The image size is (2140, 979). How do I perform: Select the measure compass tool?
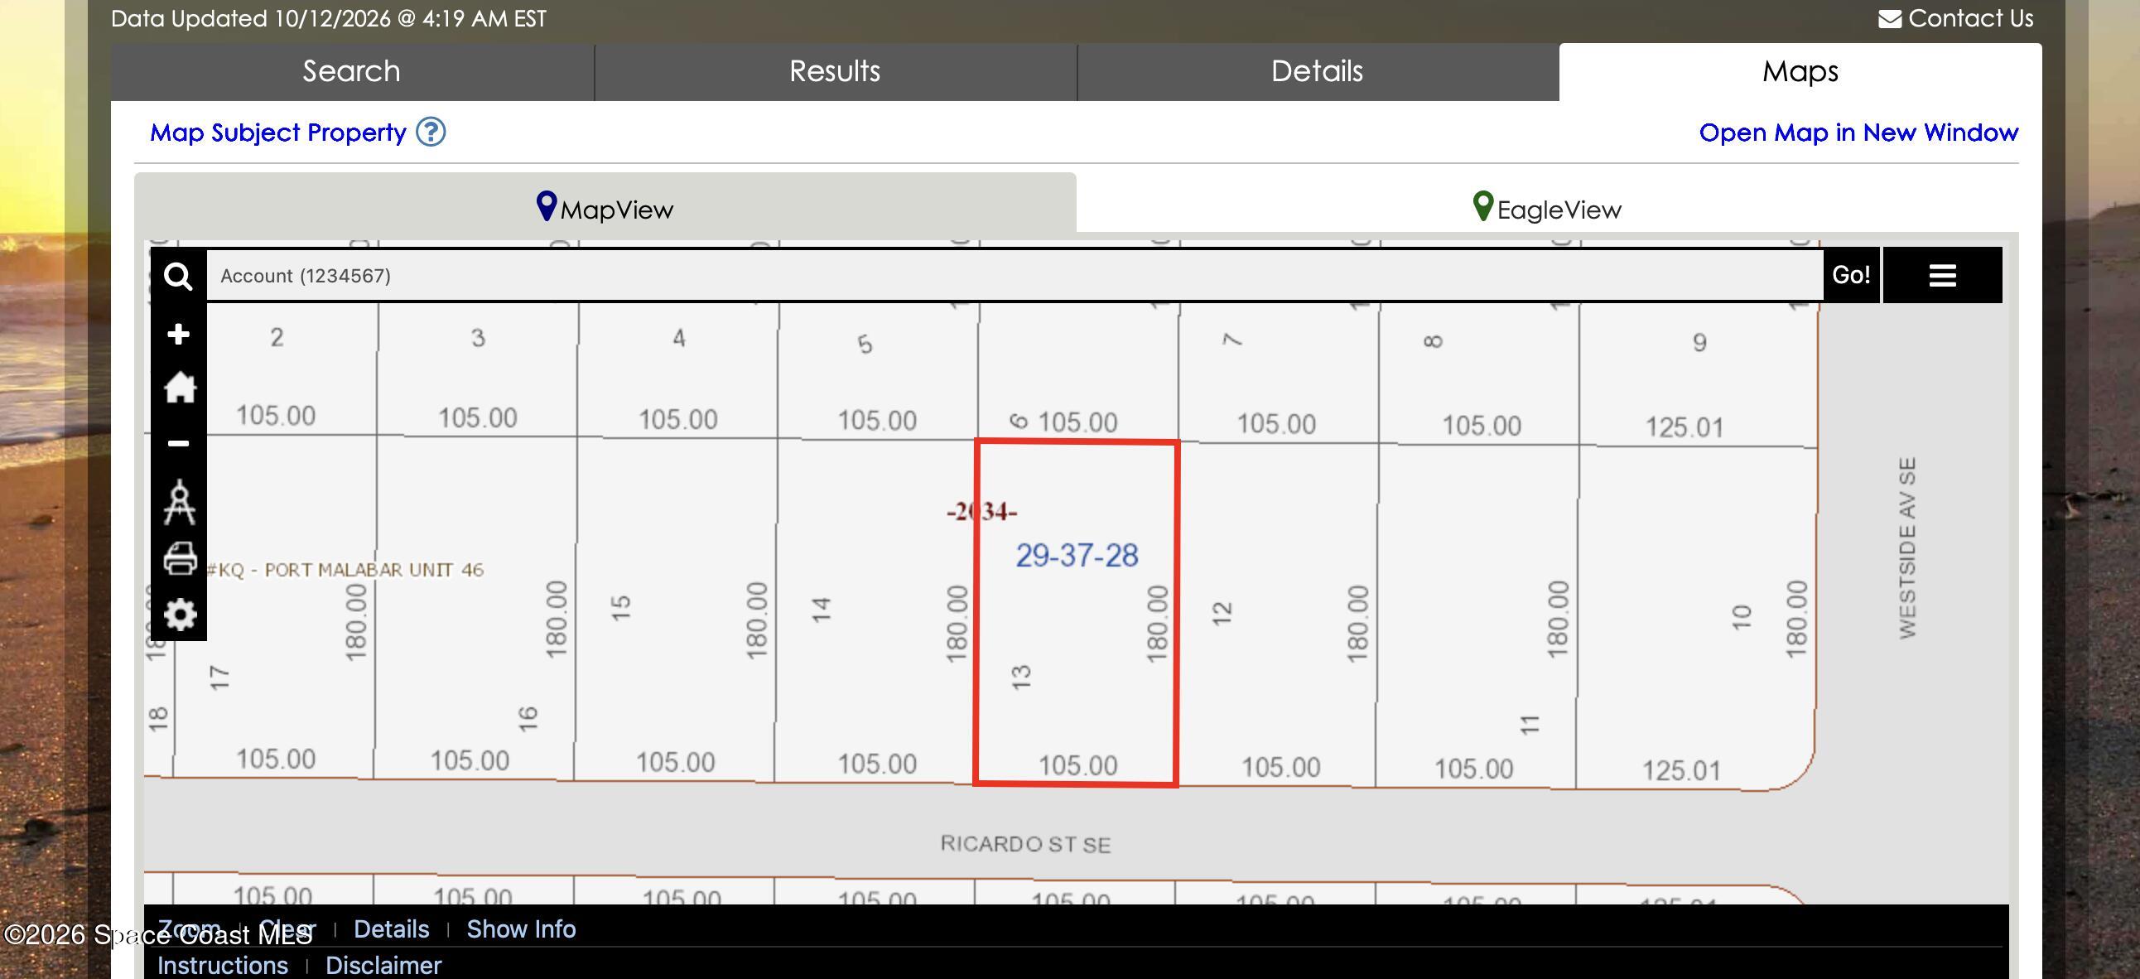point(180,502)
